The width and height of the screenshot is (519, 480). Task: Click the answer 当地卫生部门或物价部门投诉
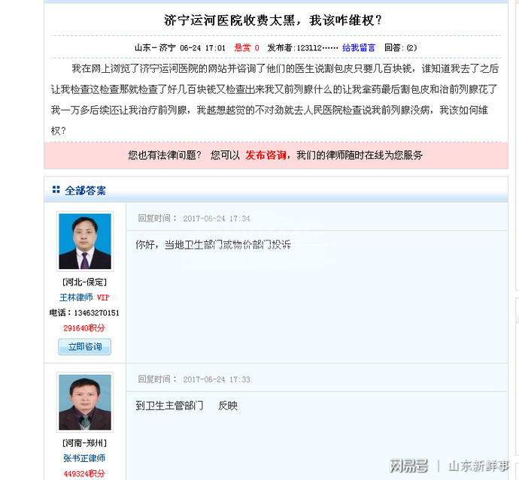(x=228, y=245)
